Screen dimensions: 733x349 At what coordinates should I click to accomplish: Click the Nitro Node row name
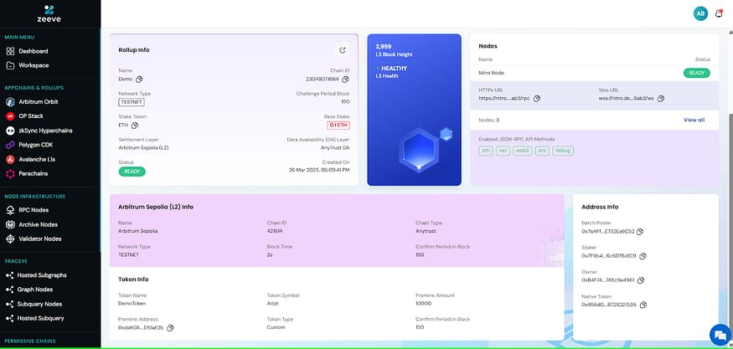[x=491, y=73]
